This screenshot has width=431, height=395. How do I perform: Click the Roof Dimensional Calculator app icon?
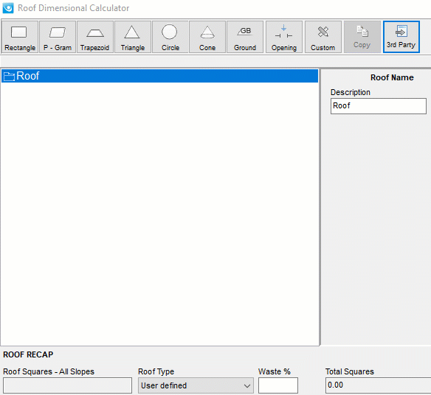click(x=8, y=7)
